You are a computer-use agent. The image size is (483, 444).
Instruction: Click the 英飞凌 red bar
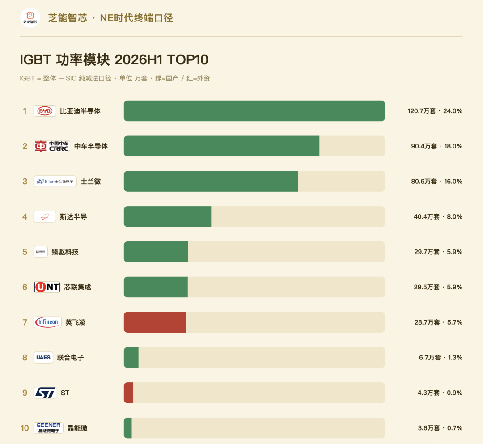[x=155, y=322]
